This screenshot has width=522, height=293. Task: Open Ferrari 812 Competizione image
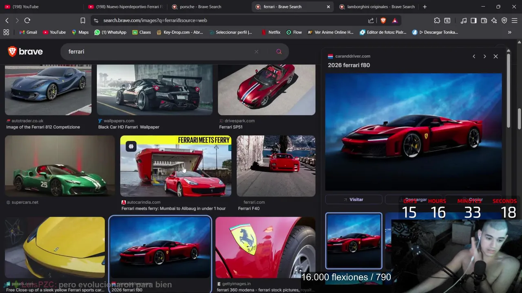[x=48, y=90]
